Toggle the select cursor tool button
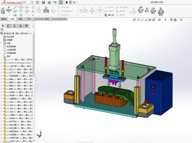The width and height of the screenshot is (192, 143). (61, 2)
